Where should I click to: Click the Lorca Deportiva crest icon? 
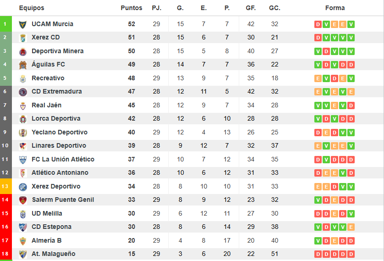[23, 119]
